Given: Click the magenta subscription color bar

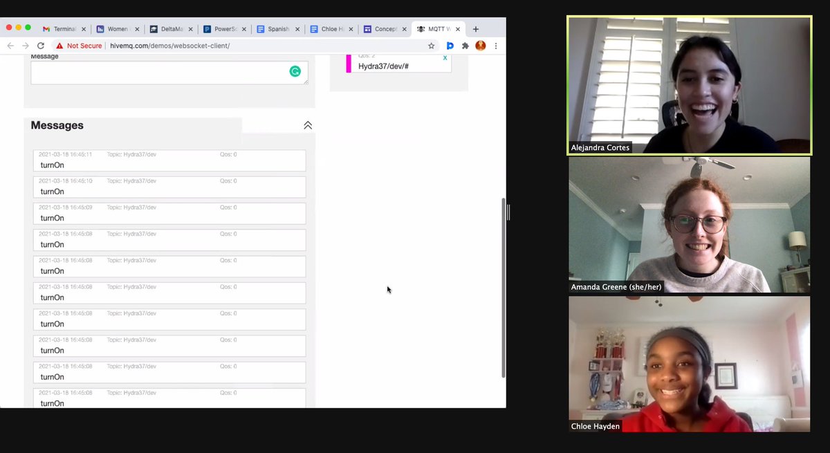Looking at the screenshot, I should (349, 62).
